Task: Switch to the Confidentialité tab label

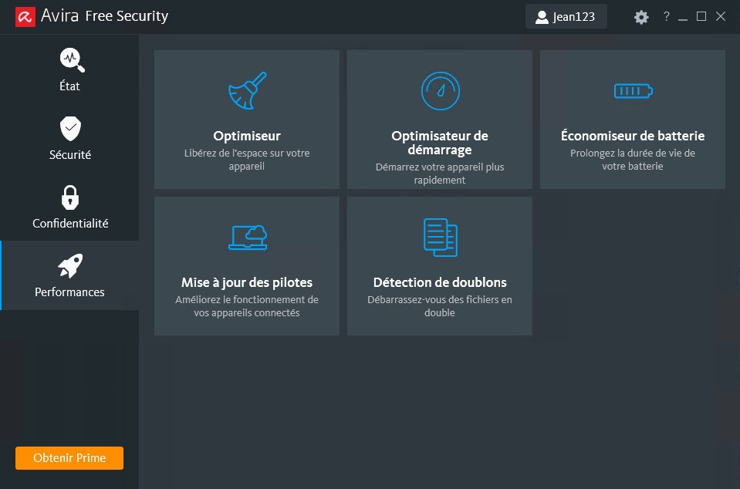Action: pos(70,223)
